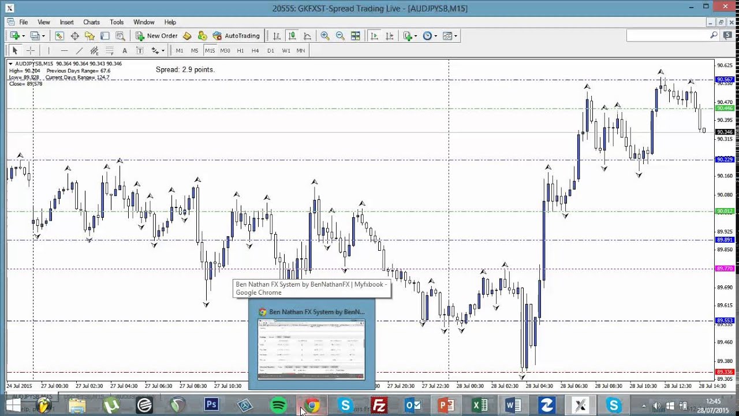Draw an equidistant channel
This screenshot has width=739, height=416.
coord(94,51)
